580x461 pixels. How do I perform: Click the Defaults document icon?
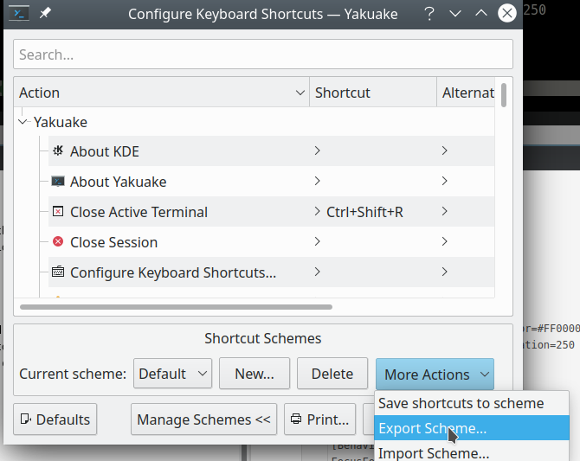[25, 419]
